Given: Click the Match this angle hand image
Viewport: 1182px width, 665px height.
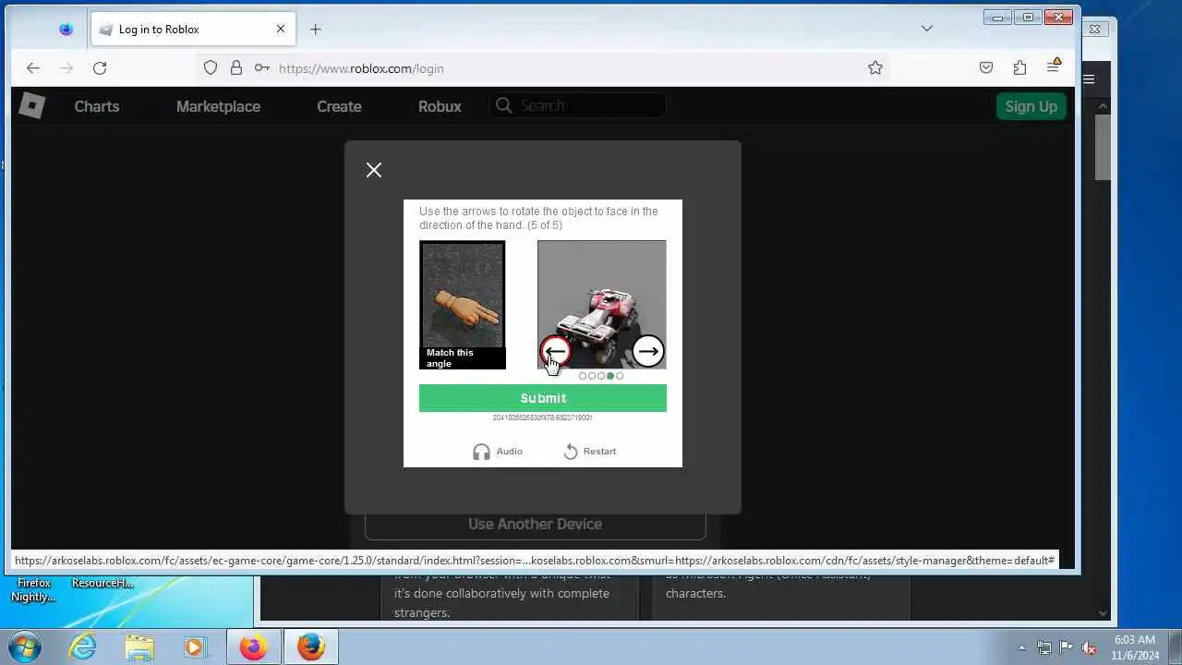Looking at the screenshot, I should (x=463, y=305).
